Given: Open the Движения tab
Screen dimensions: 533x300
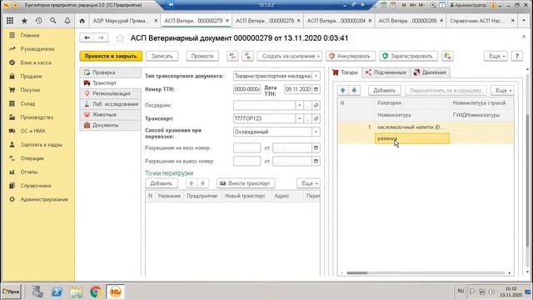Looking at the screenshot, I should pyautogui.click(x=430, y=72).
